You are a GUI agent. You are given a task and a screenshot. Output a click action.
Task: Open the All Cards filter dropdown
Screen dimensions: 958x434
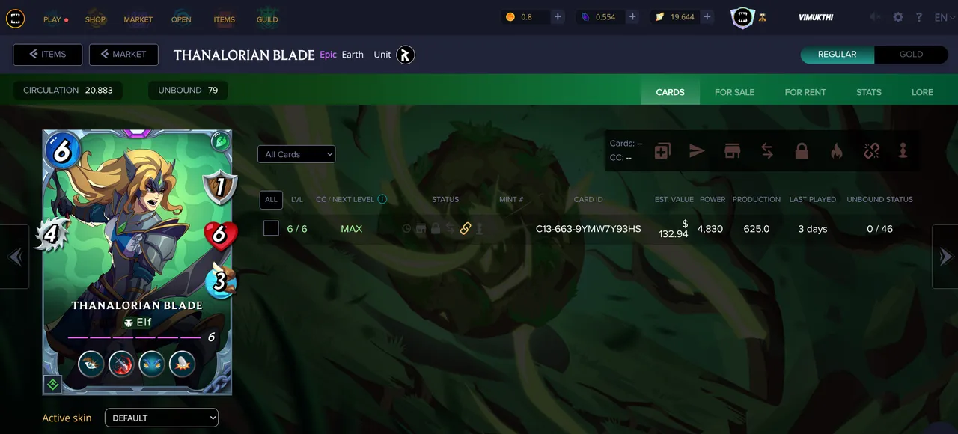[x=296, y=154]
